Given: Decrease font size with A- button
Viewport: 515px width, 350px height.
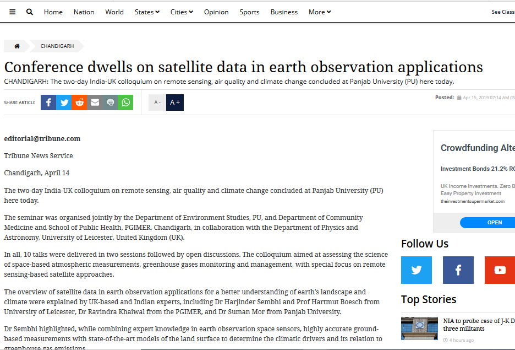Looking at the screenshot, I should pyautogui.click(x=157, y=103).
